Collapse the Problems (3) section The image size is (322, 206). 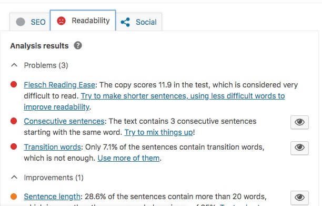click(x=39, y=65)
